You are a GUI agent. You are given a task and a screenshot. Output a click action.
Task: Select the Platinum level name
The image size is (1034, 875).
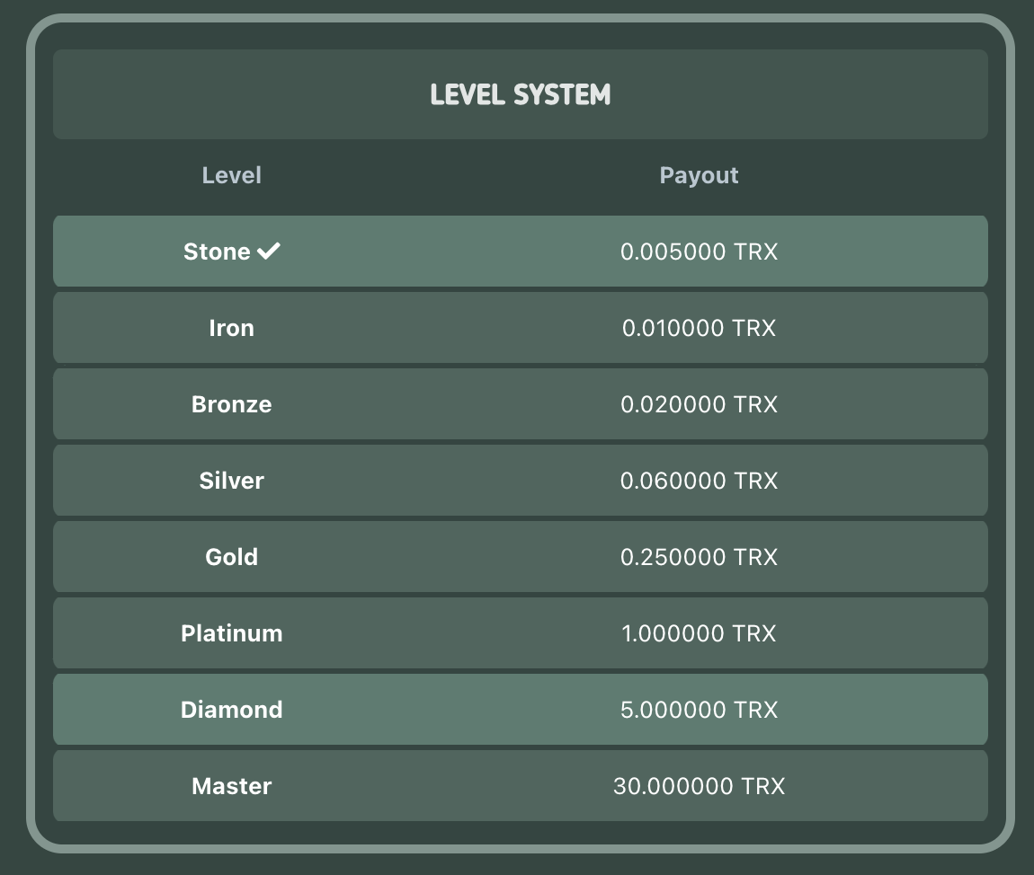click(231, 633)
